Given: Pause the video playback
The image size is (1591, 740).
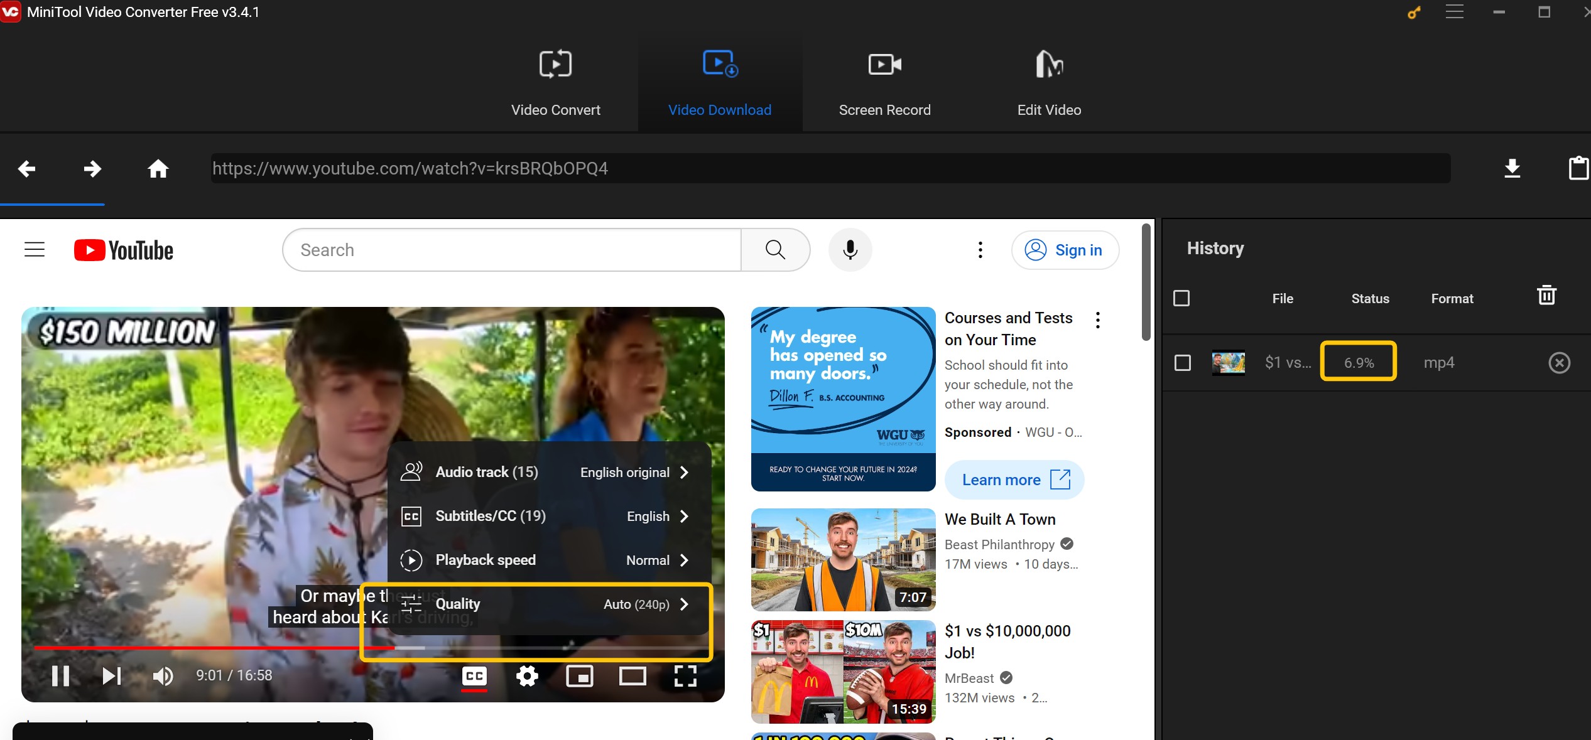Looking at the screenshot, I should tap(60, 676).
